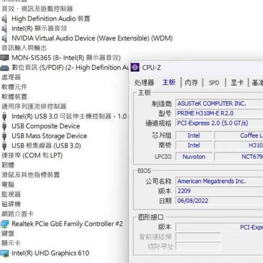Expand the 監視器 category

click(11, 195)
